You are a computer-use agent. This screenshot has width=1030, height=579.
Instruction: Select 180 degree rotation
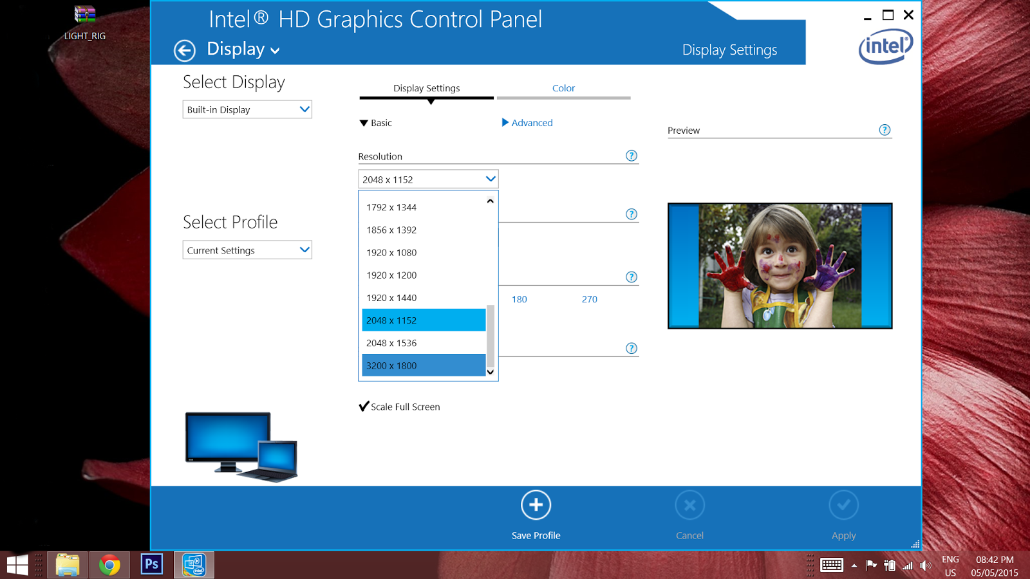coord(520,299)
